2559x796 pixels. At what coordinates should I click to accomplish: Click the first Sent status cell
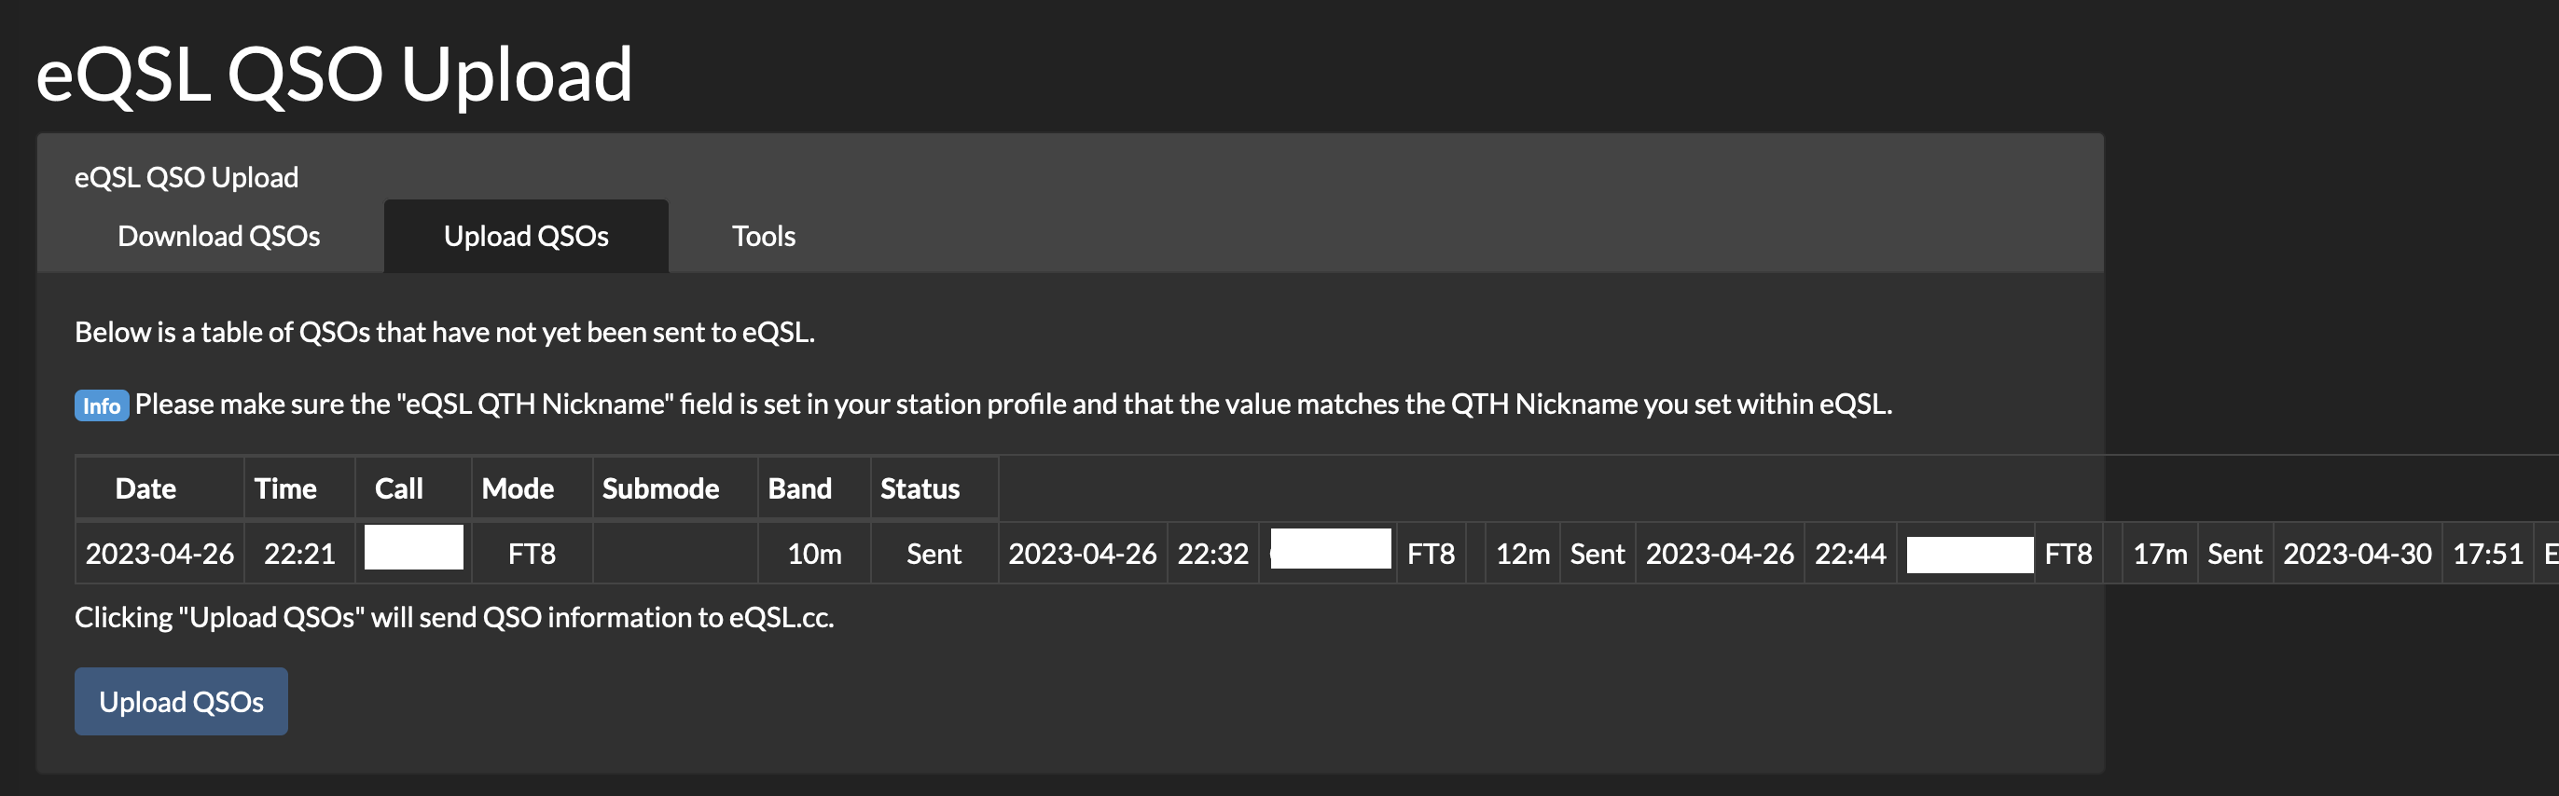933,553
